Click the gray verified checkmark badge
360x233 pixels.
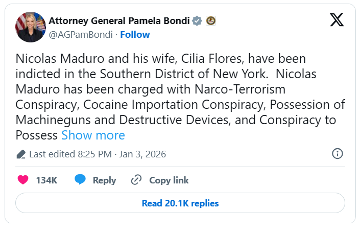click(197, 21)
